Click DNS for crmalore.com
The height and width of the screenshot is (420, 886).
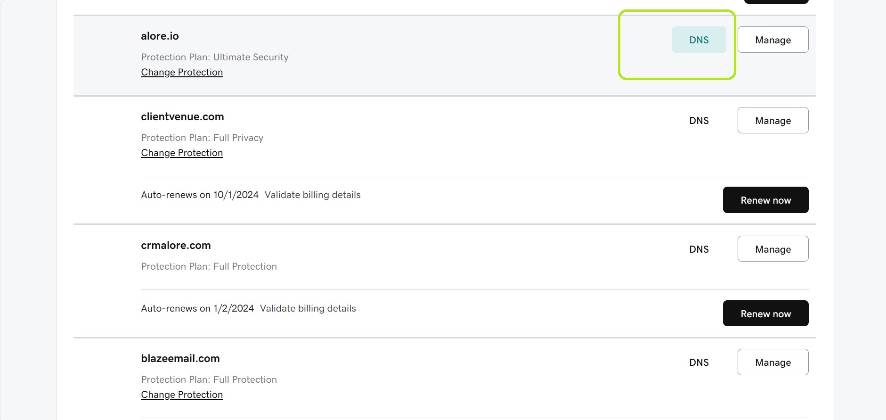point(699,249)
